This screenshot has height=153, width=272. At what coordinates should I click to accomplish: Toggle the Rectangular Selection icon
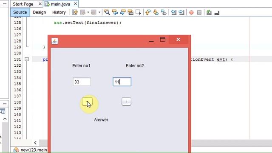point(138,12)
